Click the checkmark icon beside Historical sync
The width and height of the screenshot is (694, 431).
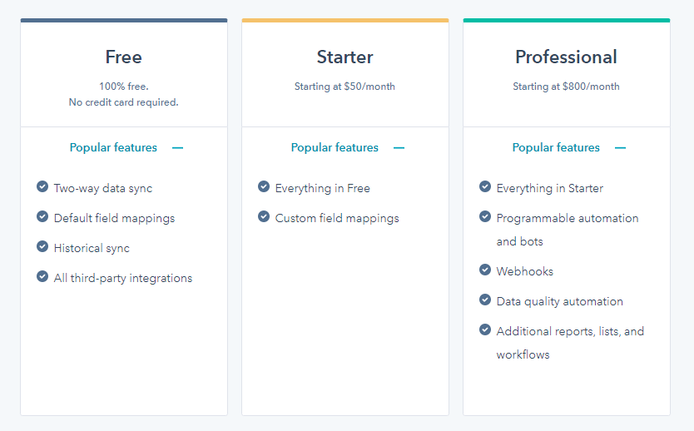42,247
